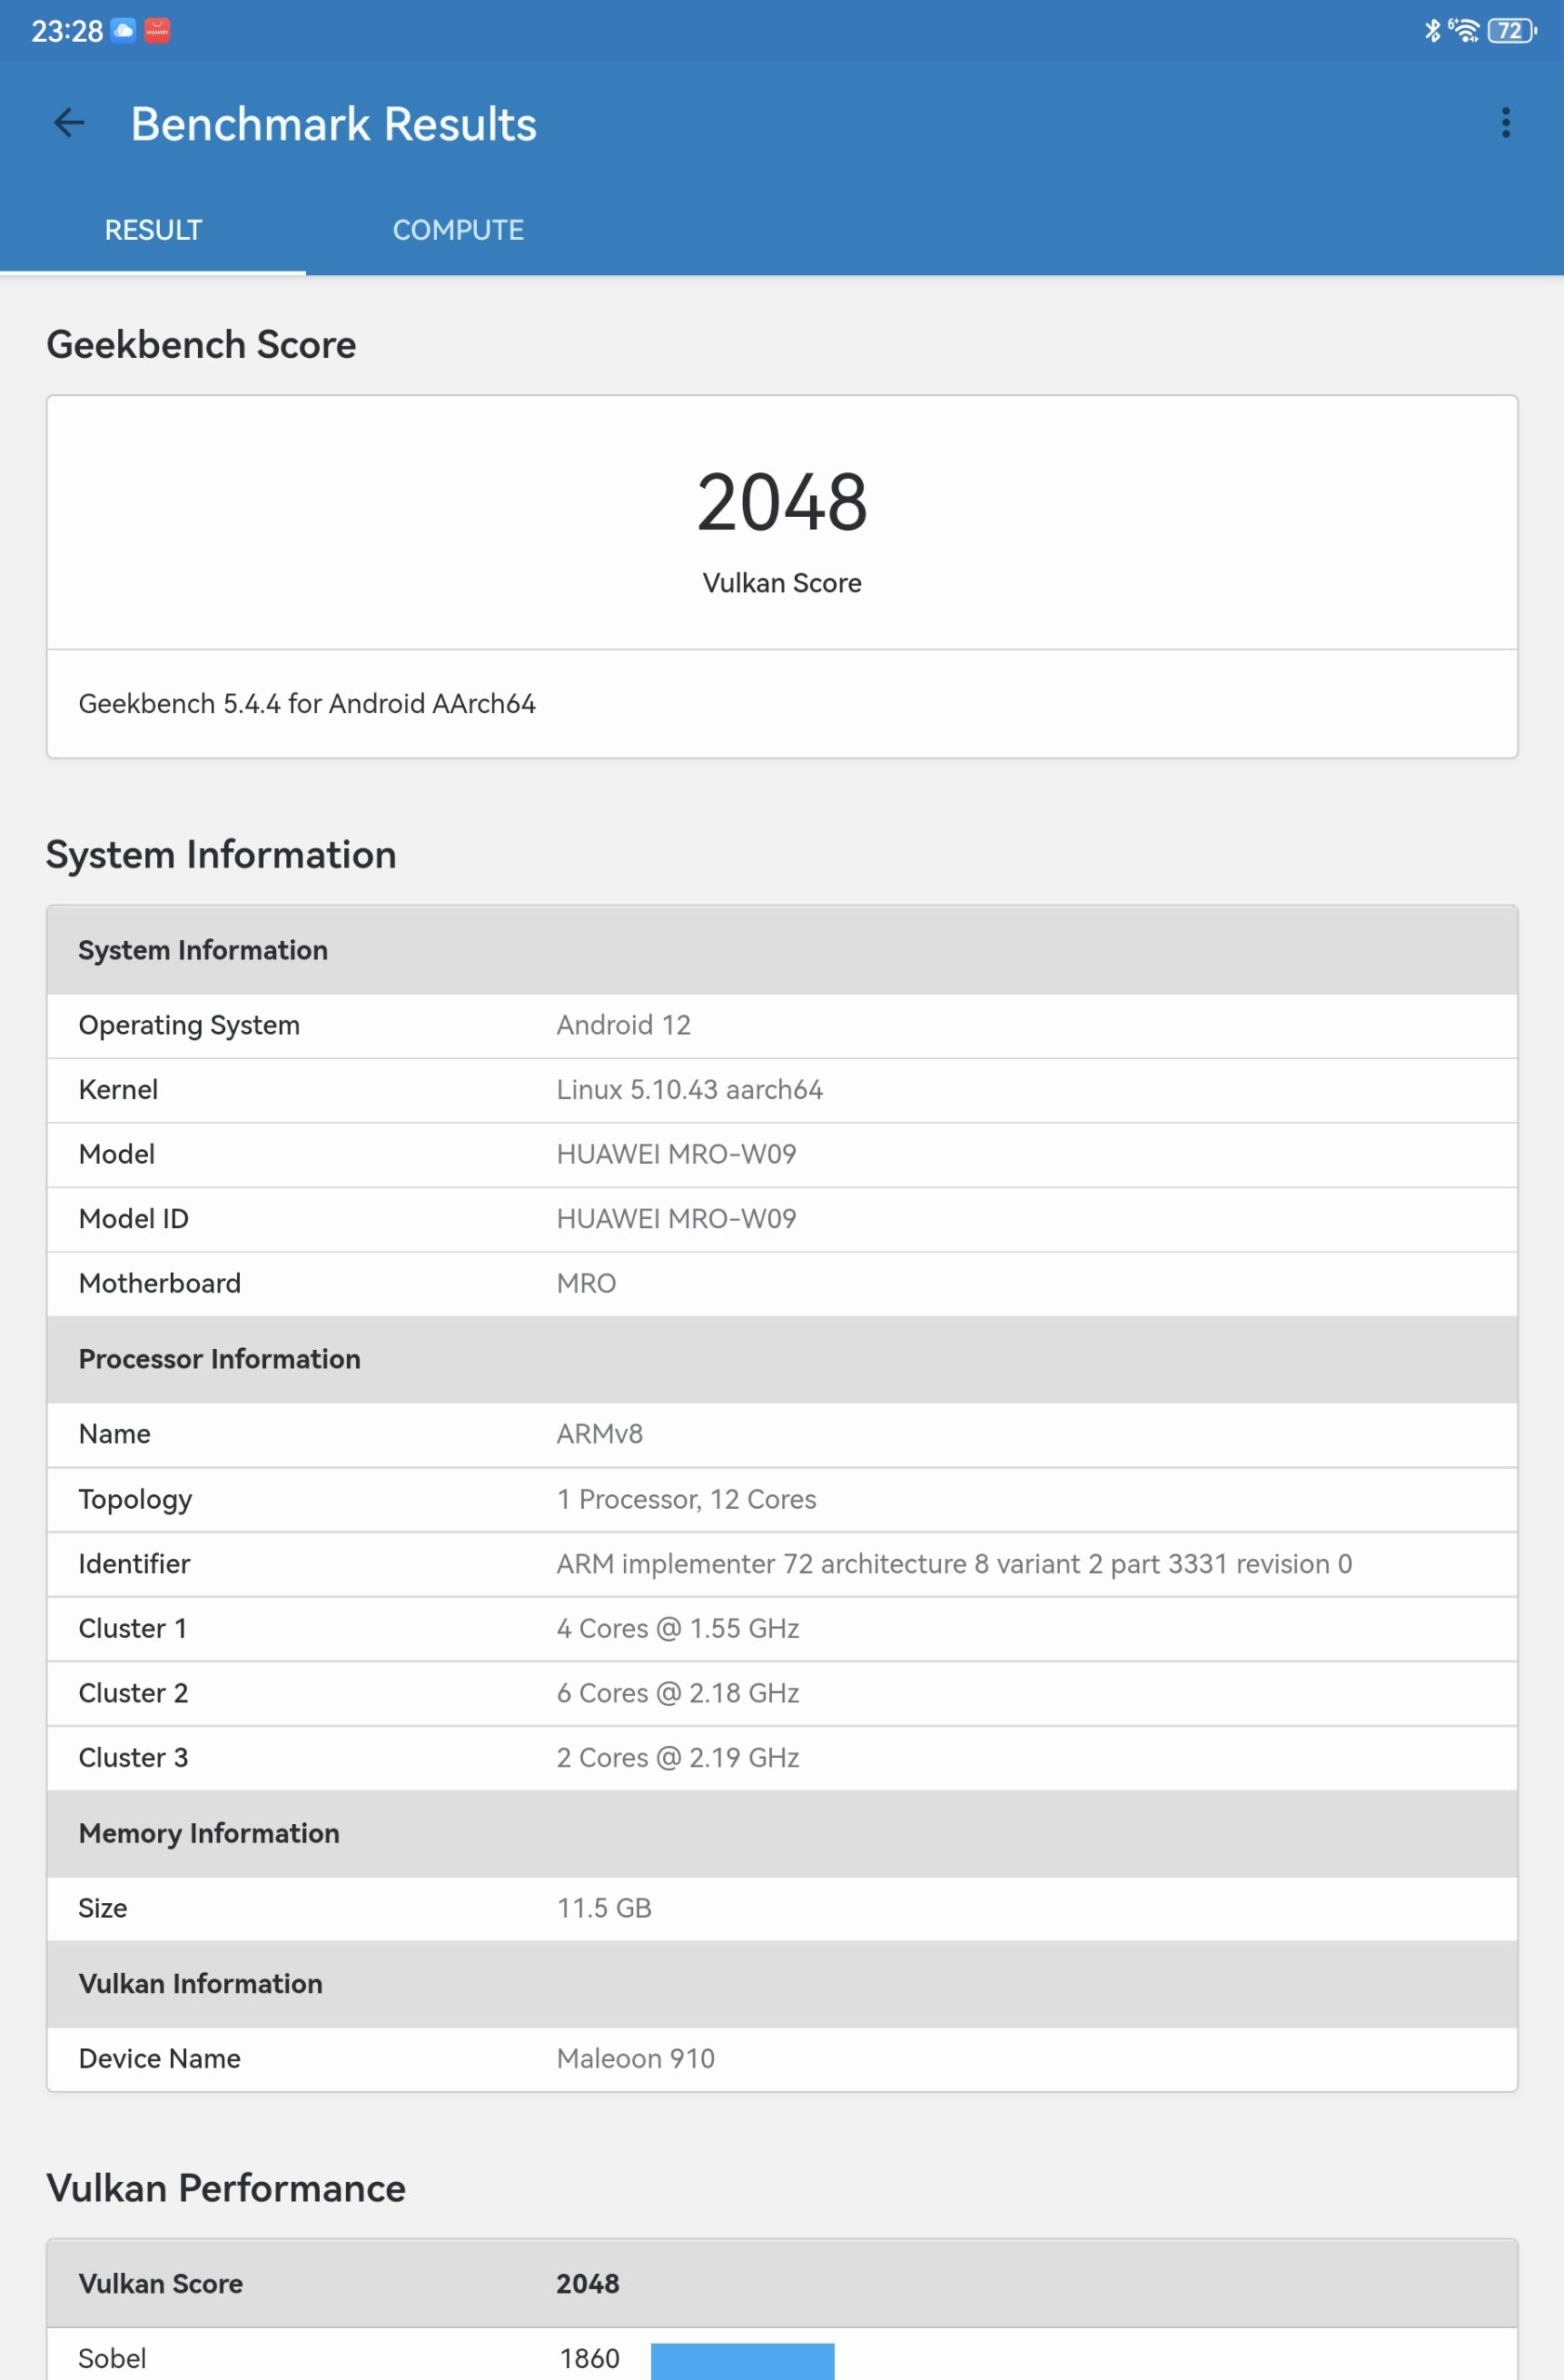The width and height of the screenshot is (1564, 2380).
Task: Click the Geekbench 5.4.4 version line
Action: [x=307, y=704]
